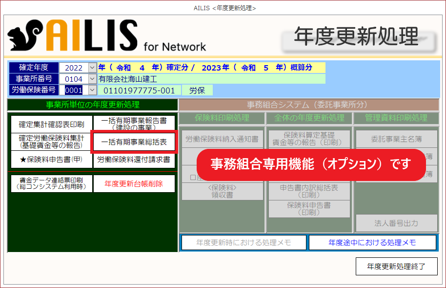Click 労働保険料還付請求書 button

pos(134,159)
